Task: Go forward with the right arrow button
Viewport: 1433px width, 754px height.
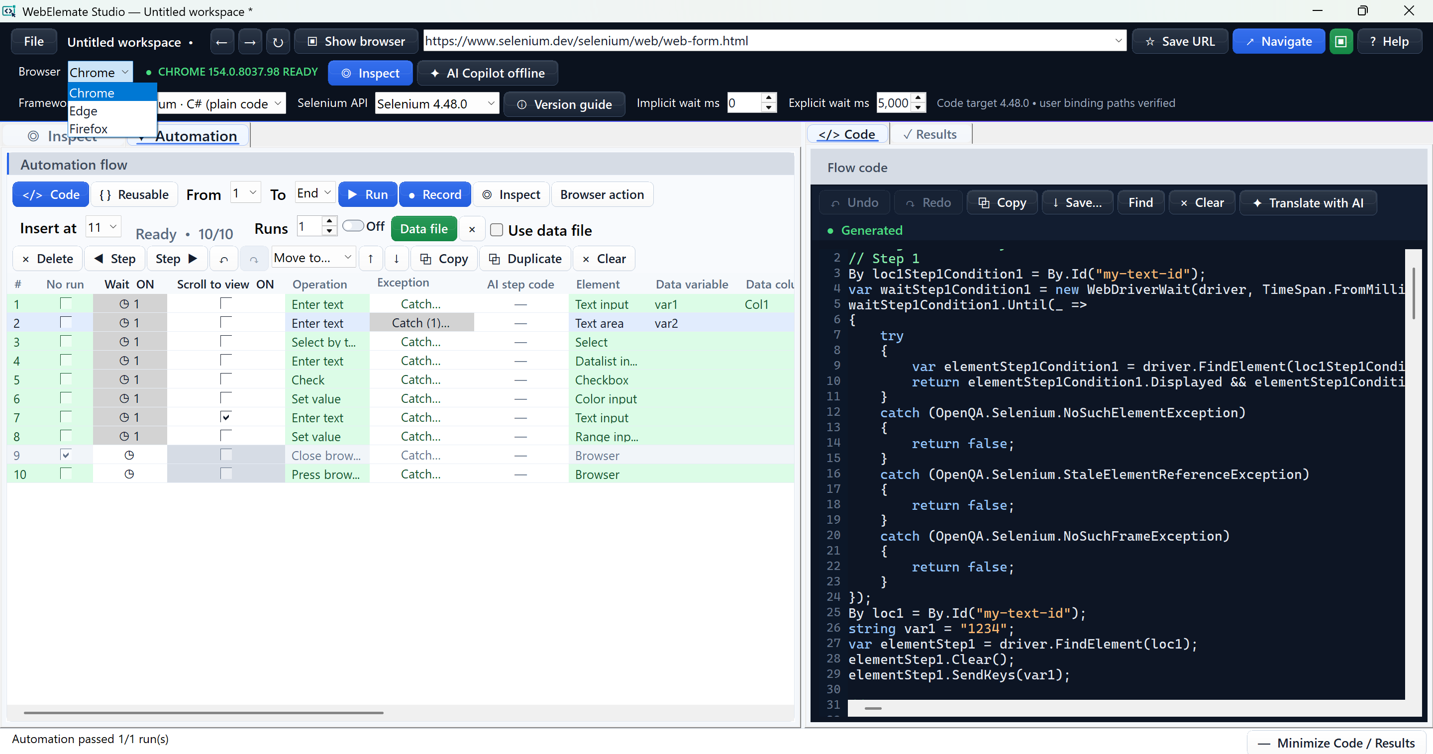Action: 250,42
